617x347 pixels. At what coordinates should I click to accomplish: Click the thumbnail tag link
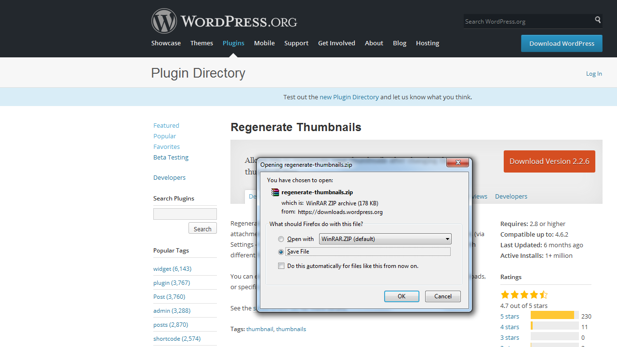pos(260,329)
